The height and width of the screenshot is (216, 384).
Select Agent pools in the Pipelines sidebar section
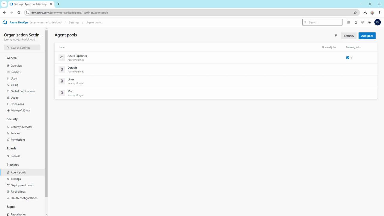22,172
